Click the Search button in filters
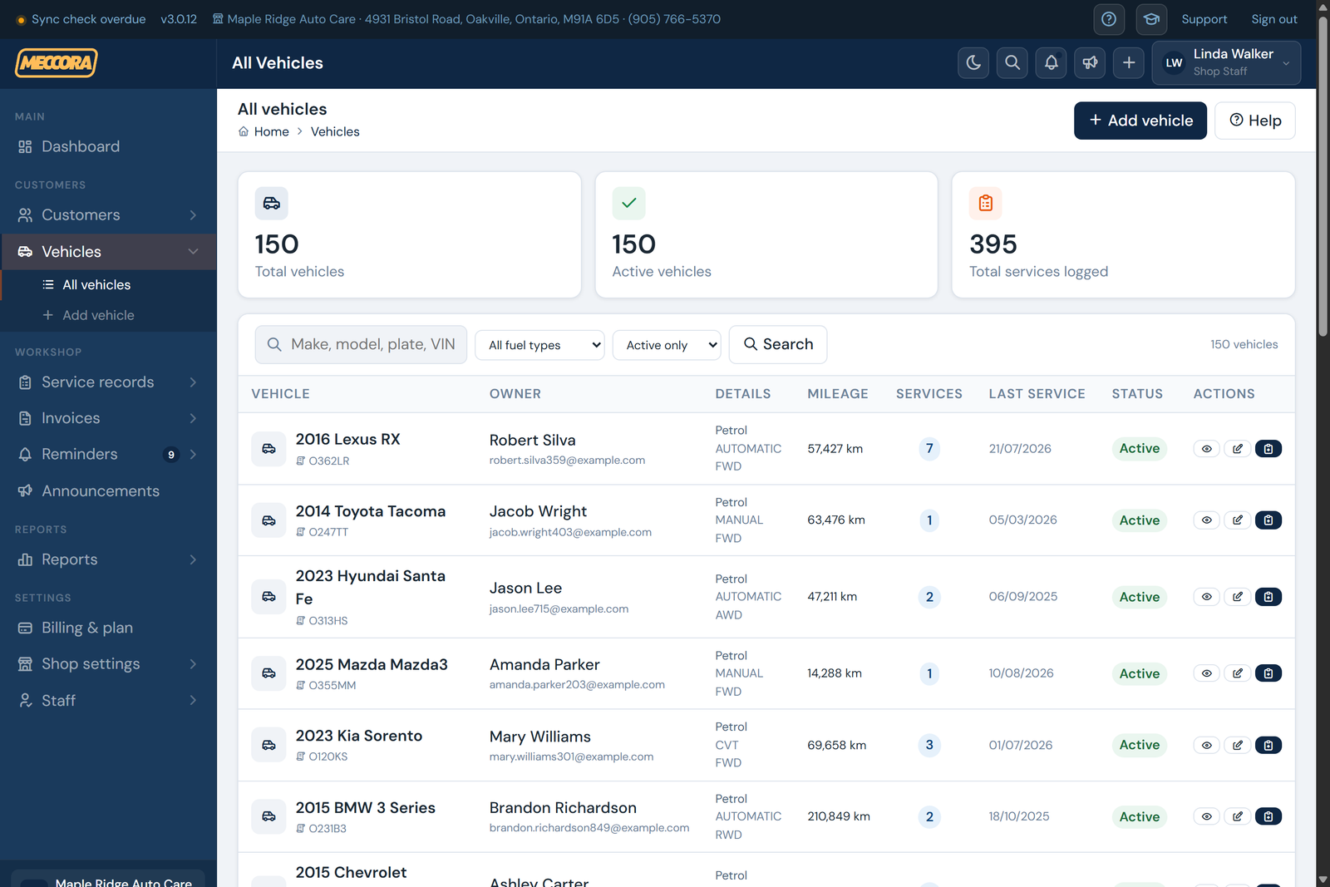Image resolution: width=1330 pixels, height=887 pixels. [x=777, y=344]
